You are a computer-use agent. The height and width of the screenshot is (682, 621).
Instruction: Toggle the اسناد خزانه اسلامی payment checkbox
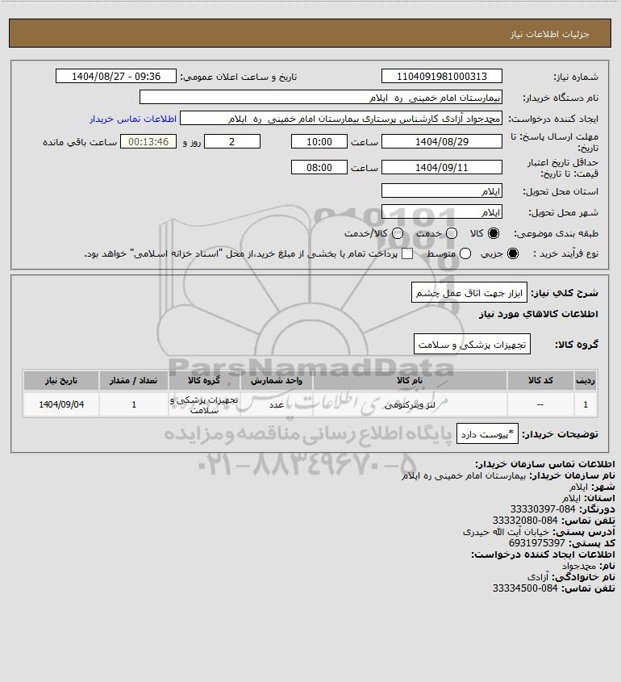coord(407,253)
